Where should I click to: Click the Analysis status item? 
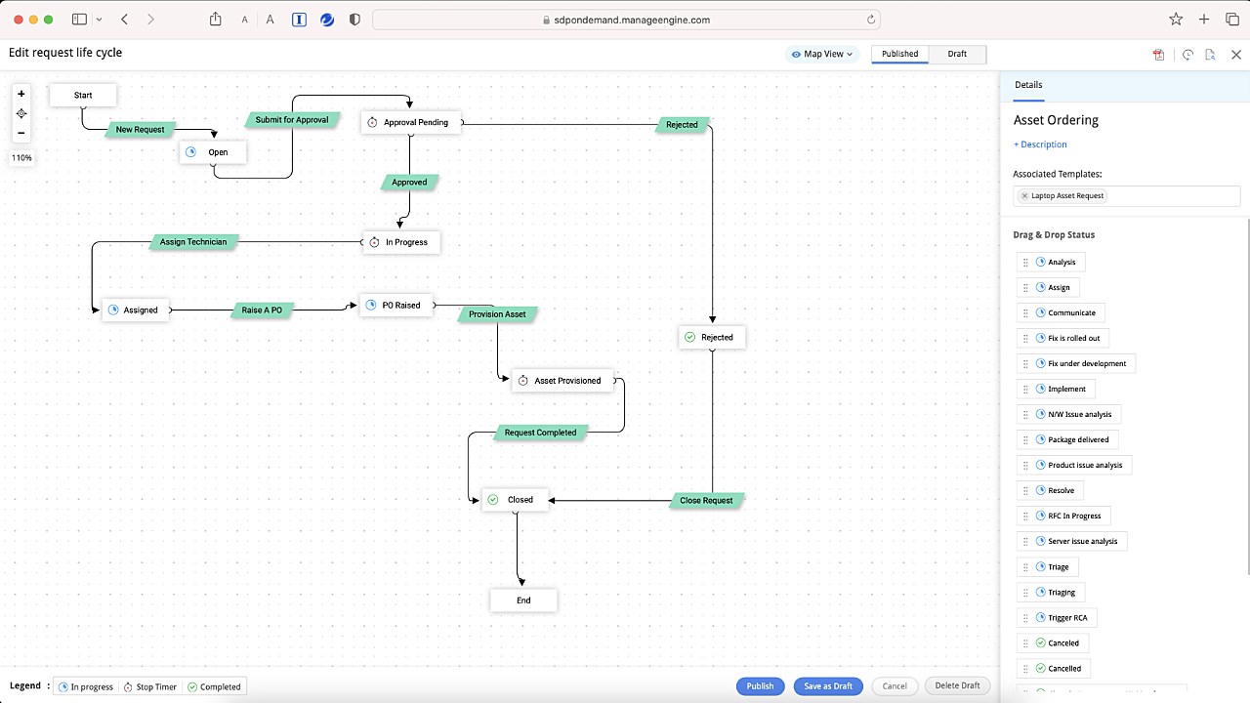click(1052, 262)
